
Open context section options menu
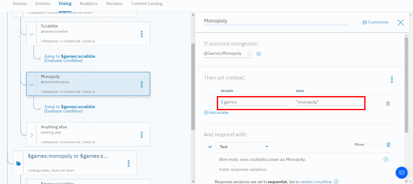coord(392,80)
